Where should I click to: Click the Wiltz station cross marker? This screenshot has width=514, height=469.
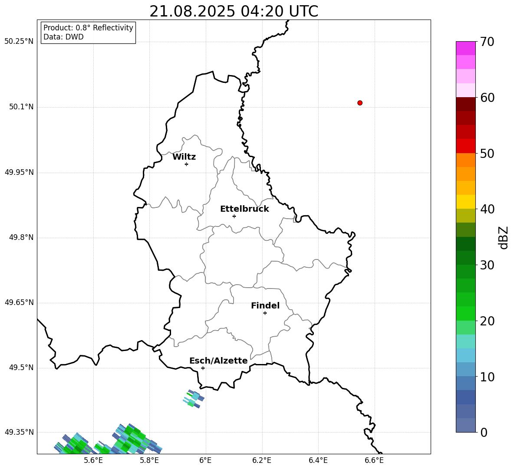point(187,164)
